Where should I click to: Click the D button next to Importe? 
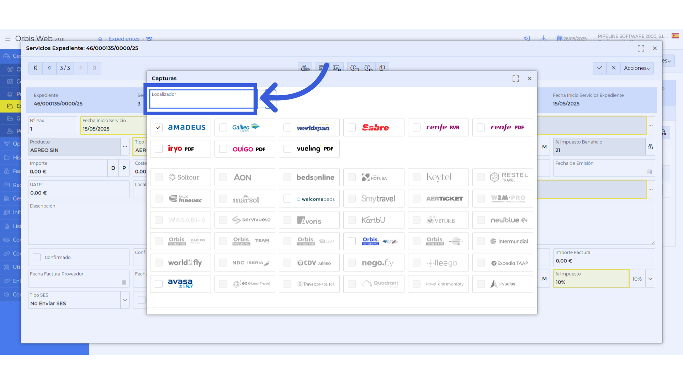[x=113, y=168]
